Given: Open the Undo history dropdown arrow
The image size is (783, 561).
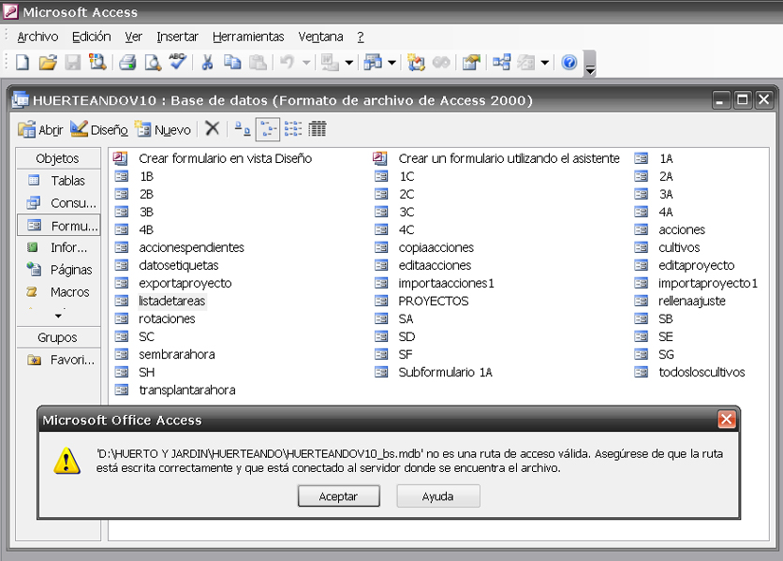Looking at the screenshot, I should (x=306, y=63).
